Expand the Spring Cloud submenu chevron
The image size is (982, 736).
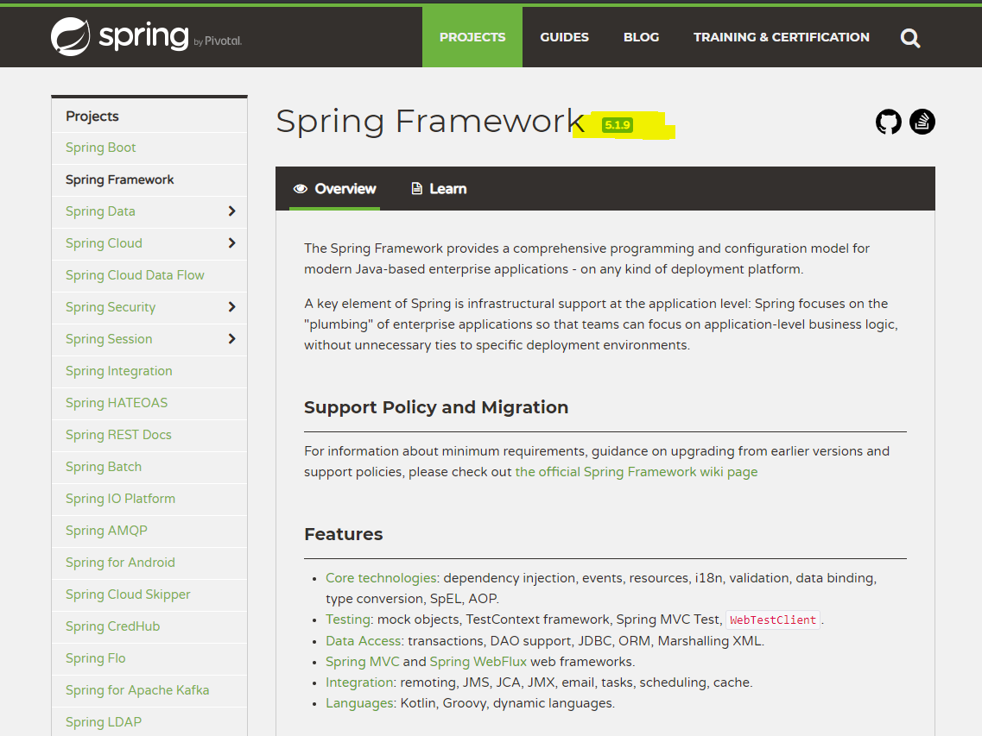point(231,242)
